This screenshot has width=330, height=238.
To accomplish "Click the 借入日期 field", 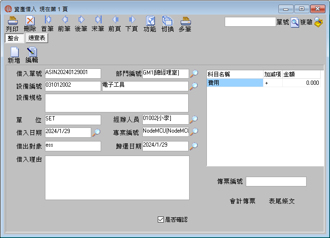I will (x=68, y=133).
